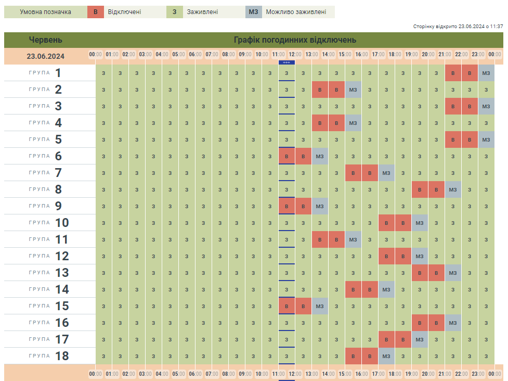Image resolution: width=508 pixels, height=381 pixels.
Task: Click the green 'З' legend swatch
Action: click(x=174, y=12)
